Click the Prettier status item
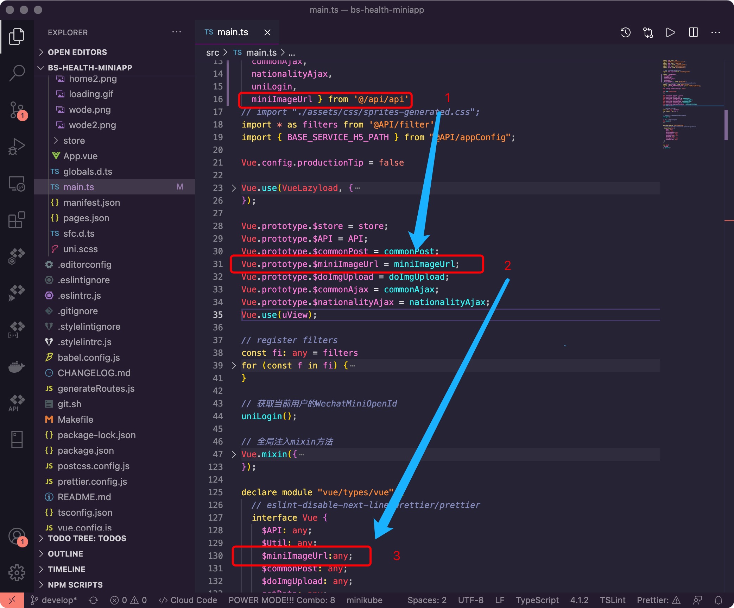Image resolution: width=734 pixels, height=608 pixels. pos(658,600)
